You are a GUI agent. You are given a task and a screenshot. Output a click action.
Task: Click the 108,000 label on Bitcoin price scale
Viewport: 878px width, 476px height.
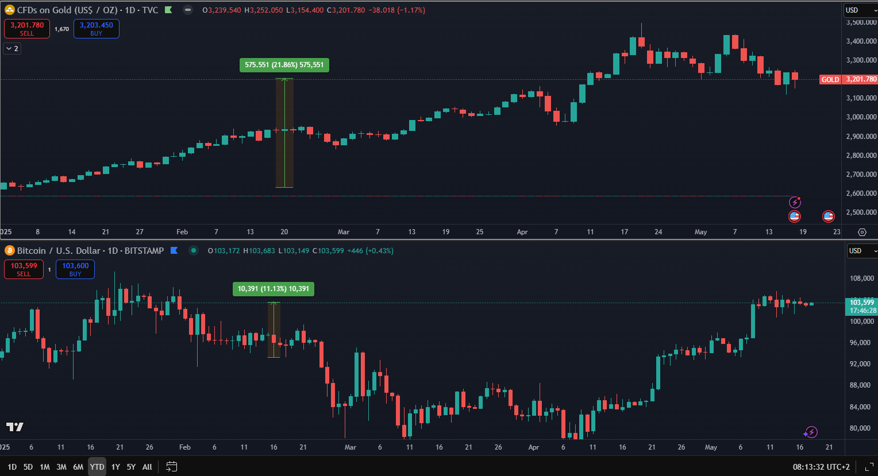pyautogui.click(x=862, y=278)
